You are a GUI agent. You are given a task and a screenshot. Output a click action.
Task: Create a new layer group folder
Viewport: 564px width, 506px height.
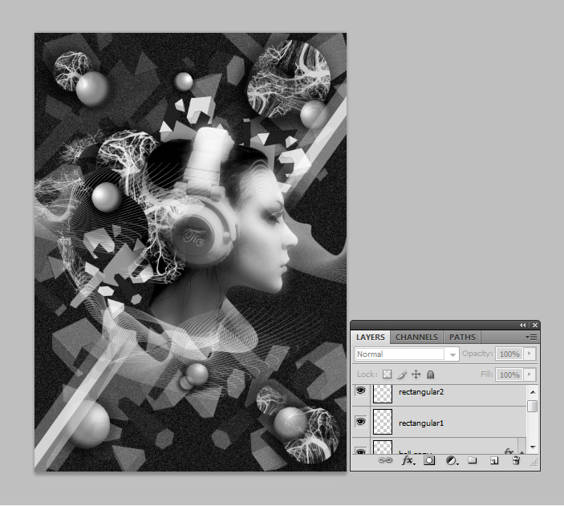[473, 461]
